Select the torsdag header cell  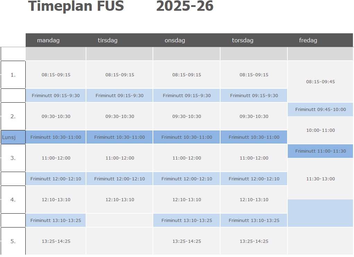tap(242, 40)
